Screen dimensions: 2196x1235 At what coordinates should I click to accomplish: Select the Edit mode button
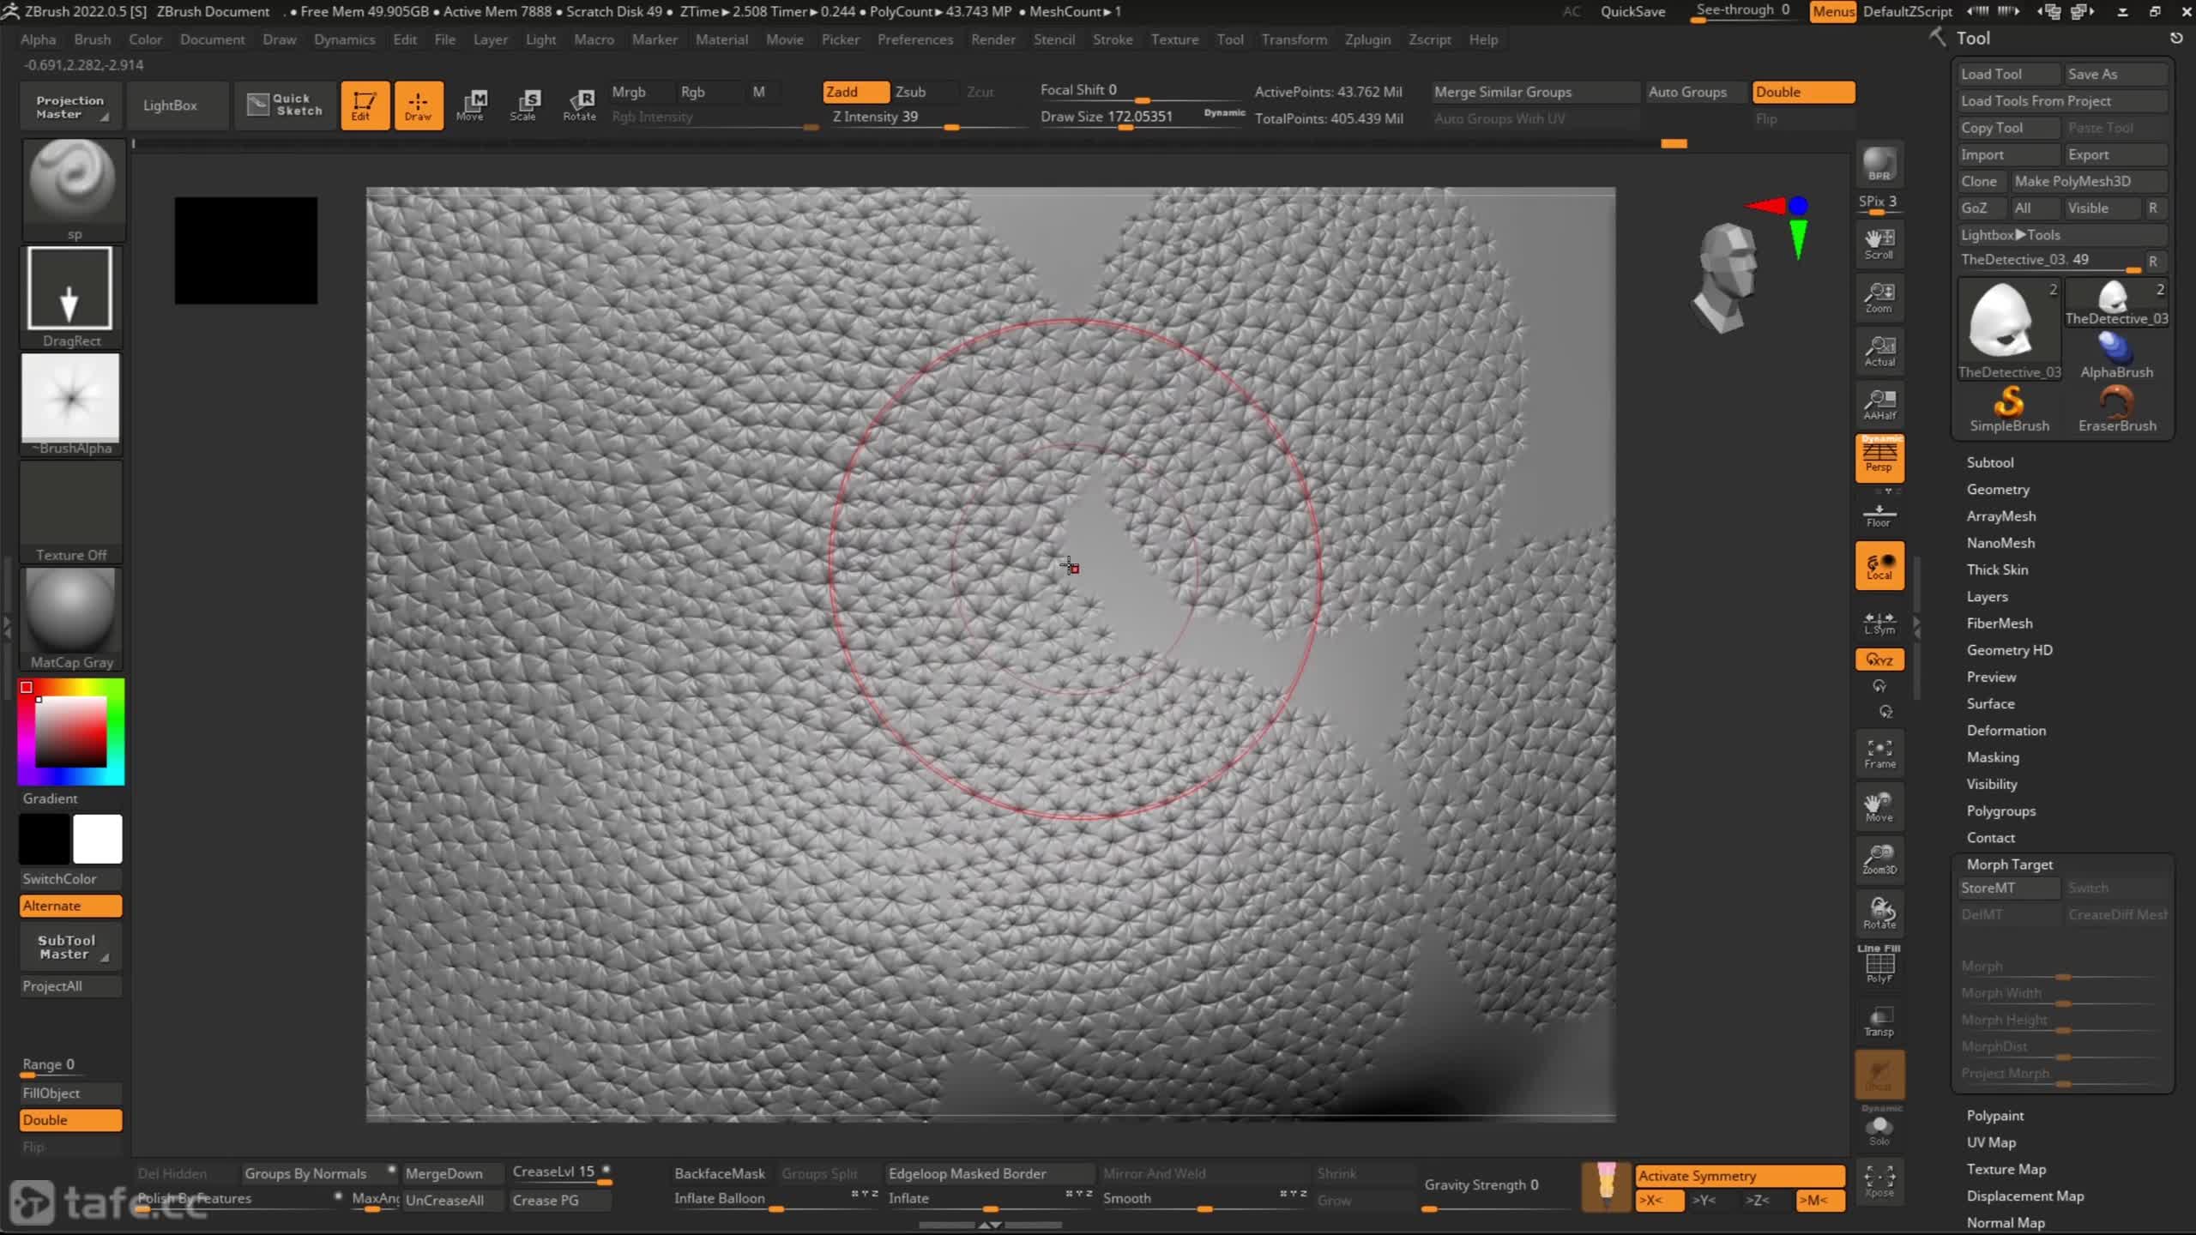click(x=365, y=105)
